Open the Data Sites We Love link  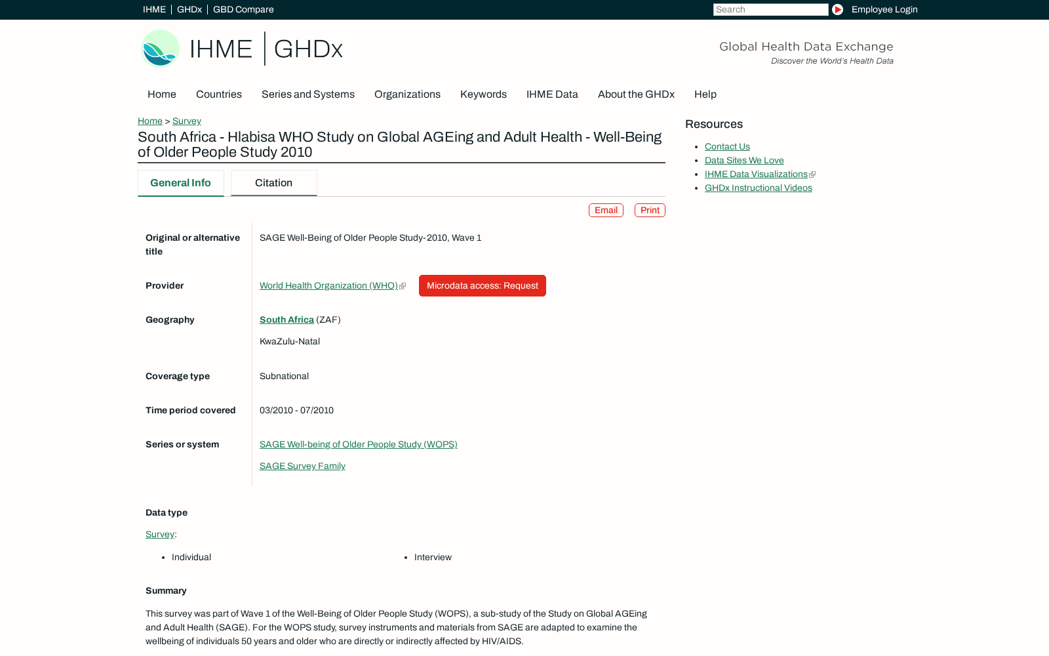coord(744,160)
